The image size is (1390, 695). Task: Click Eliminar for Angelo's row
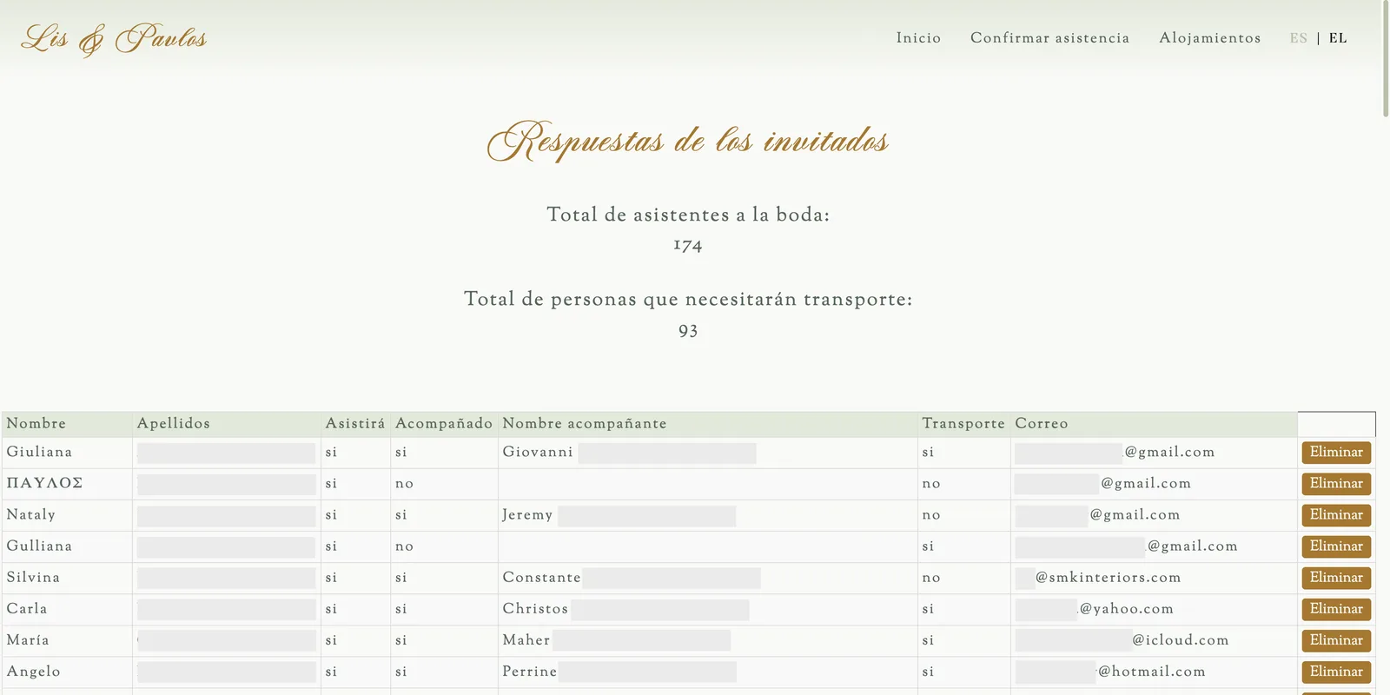[x=1336, y=672]
